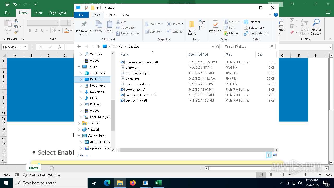Viewport: 334px width, 188px height.
Task: Open Excel Insert tab
Action: [x=38, y=13]
